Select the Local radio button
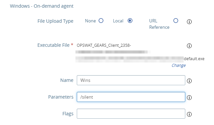The image size is (214, 125). pos(130,21)
